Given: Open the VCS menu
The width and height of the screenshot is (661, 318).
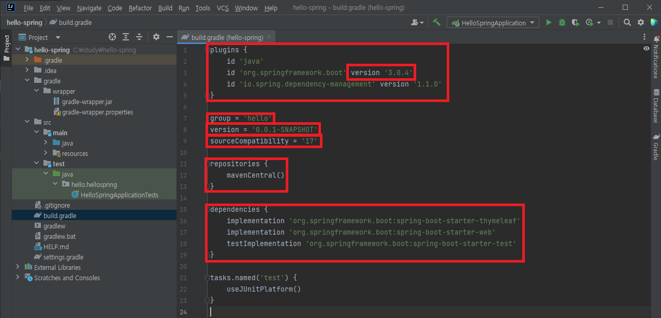Looking at the screenshot, I should [x=223, y=8].
